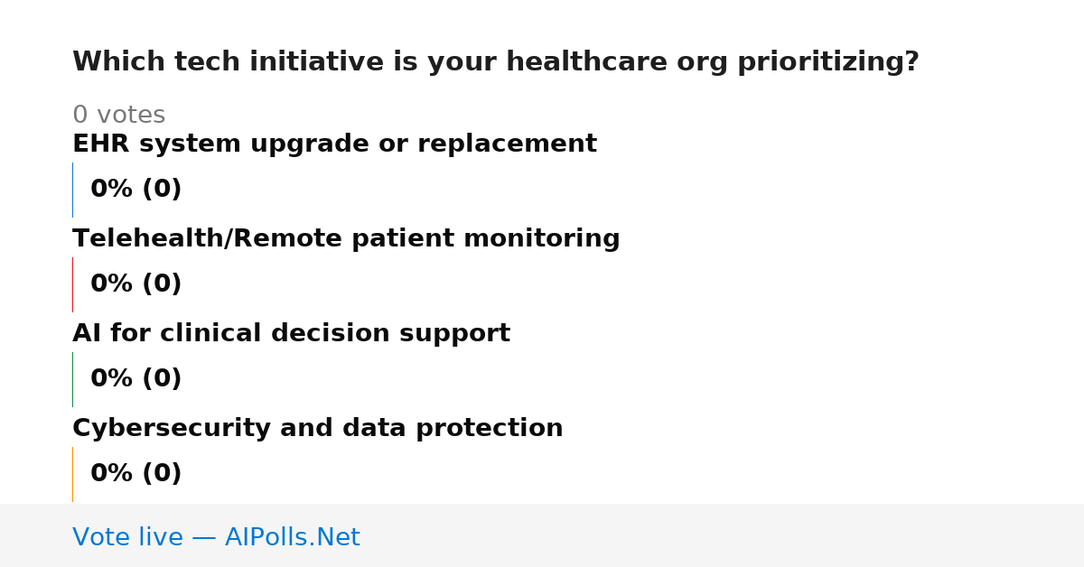Click the 0% (0) result for EHR upgrade
Image resolution: width=1084 pixels, height=567 pixels.
click(x=135, y=190)
